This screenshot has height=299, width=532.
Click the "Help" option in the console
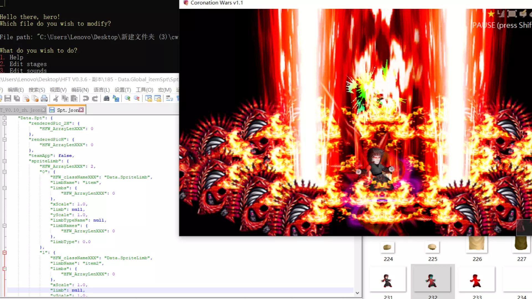tap(16, 57)
